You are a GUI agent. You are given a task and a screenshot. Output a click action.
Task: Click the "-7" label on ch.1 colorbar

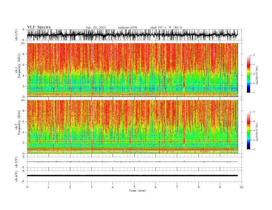click(x=253, y=93)
